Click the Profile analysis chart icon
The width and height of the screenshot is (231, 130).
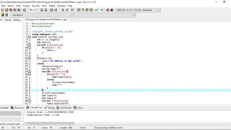click(x=108, y=10)
